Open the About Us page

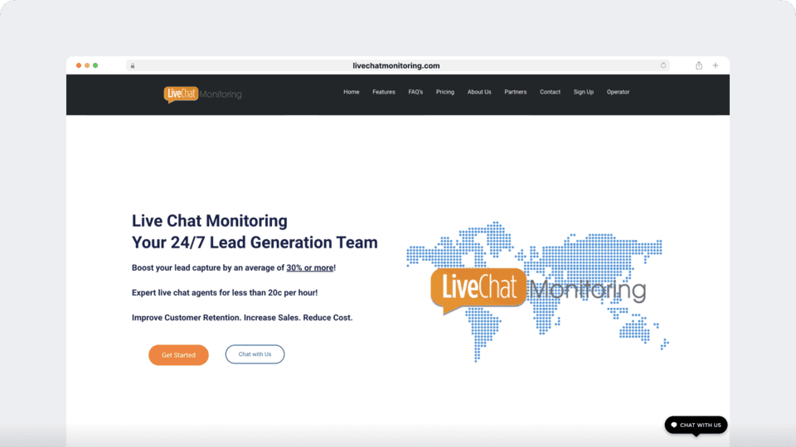click(479, 92)
